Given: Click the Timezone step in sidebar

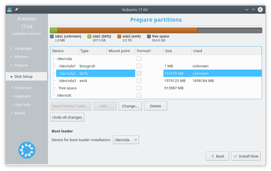Looking at the screenshot, I should point(23,88).
